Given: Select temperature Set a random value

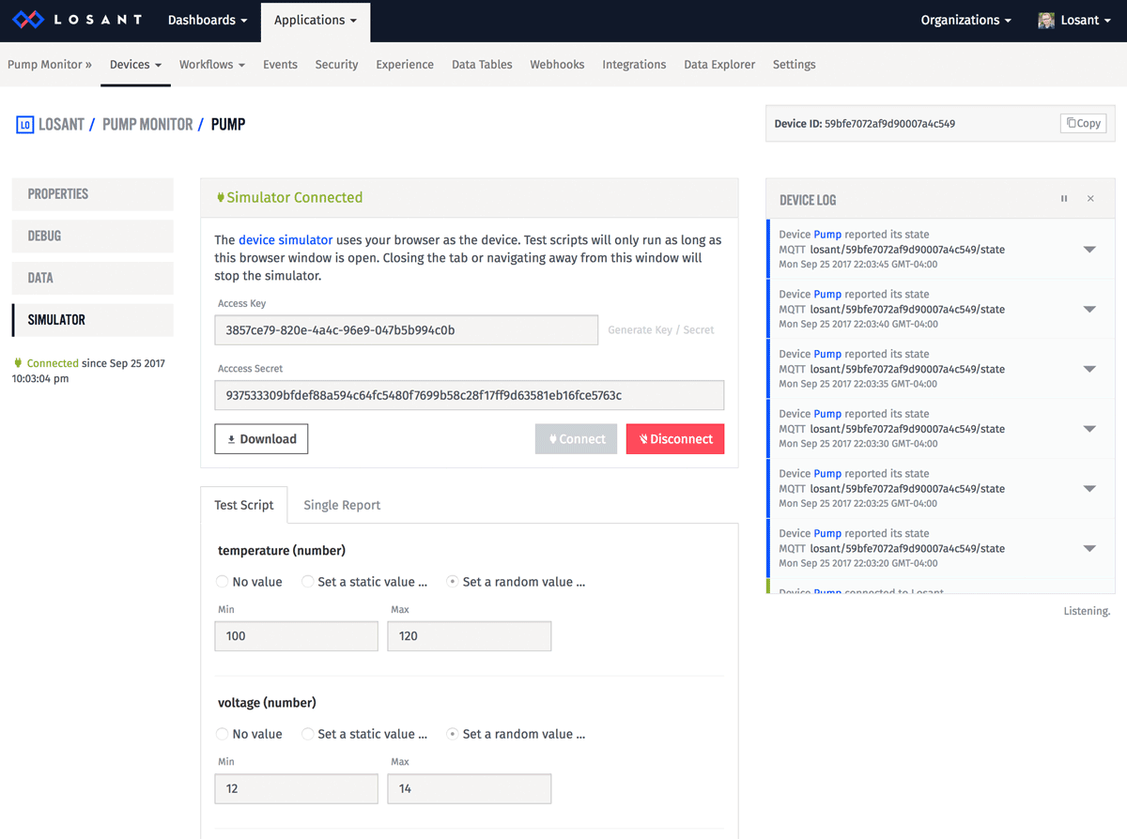Looking at the screenshot, I should click(x=453, y=582).
